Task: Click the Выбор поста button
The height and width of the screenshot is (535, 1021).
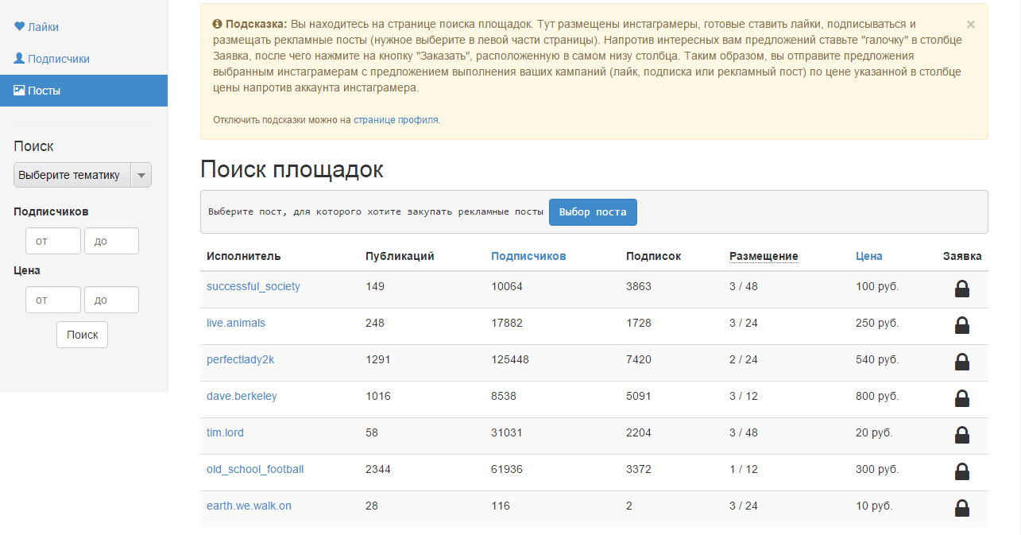Action: (x=593, y=211)
